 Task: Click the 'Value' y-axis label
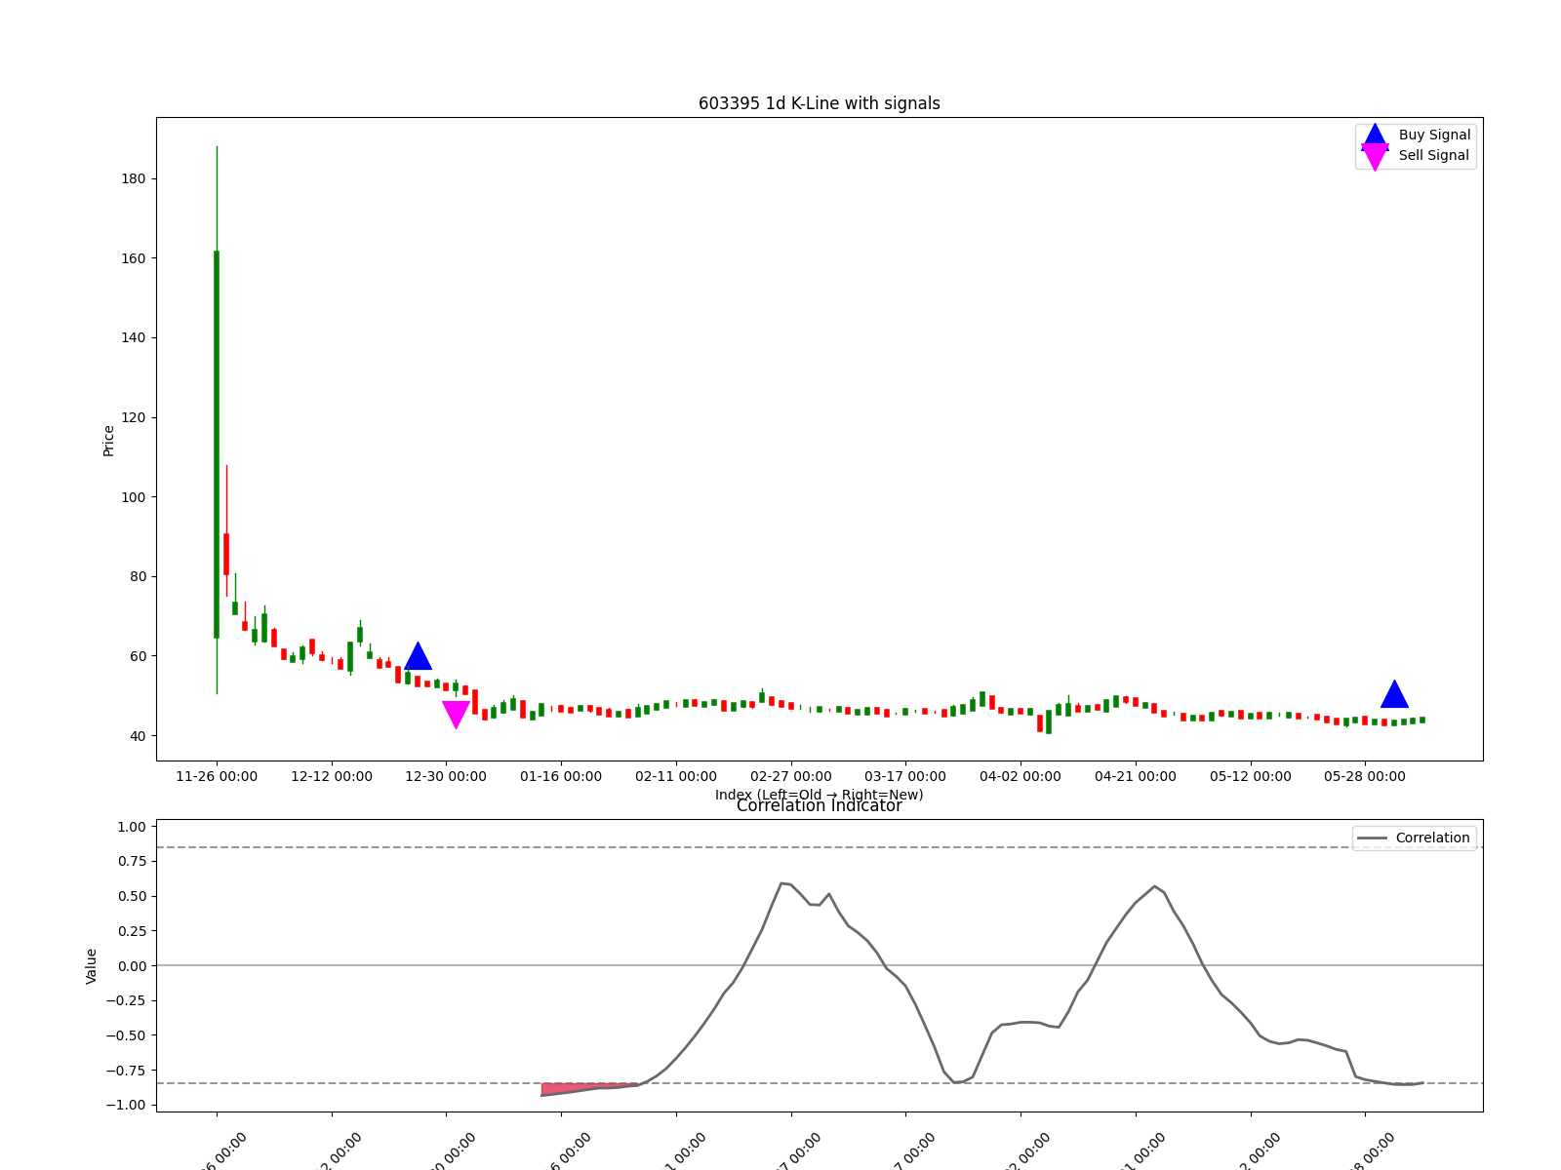(92, 966)
